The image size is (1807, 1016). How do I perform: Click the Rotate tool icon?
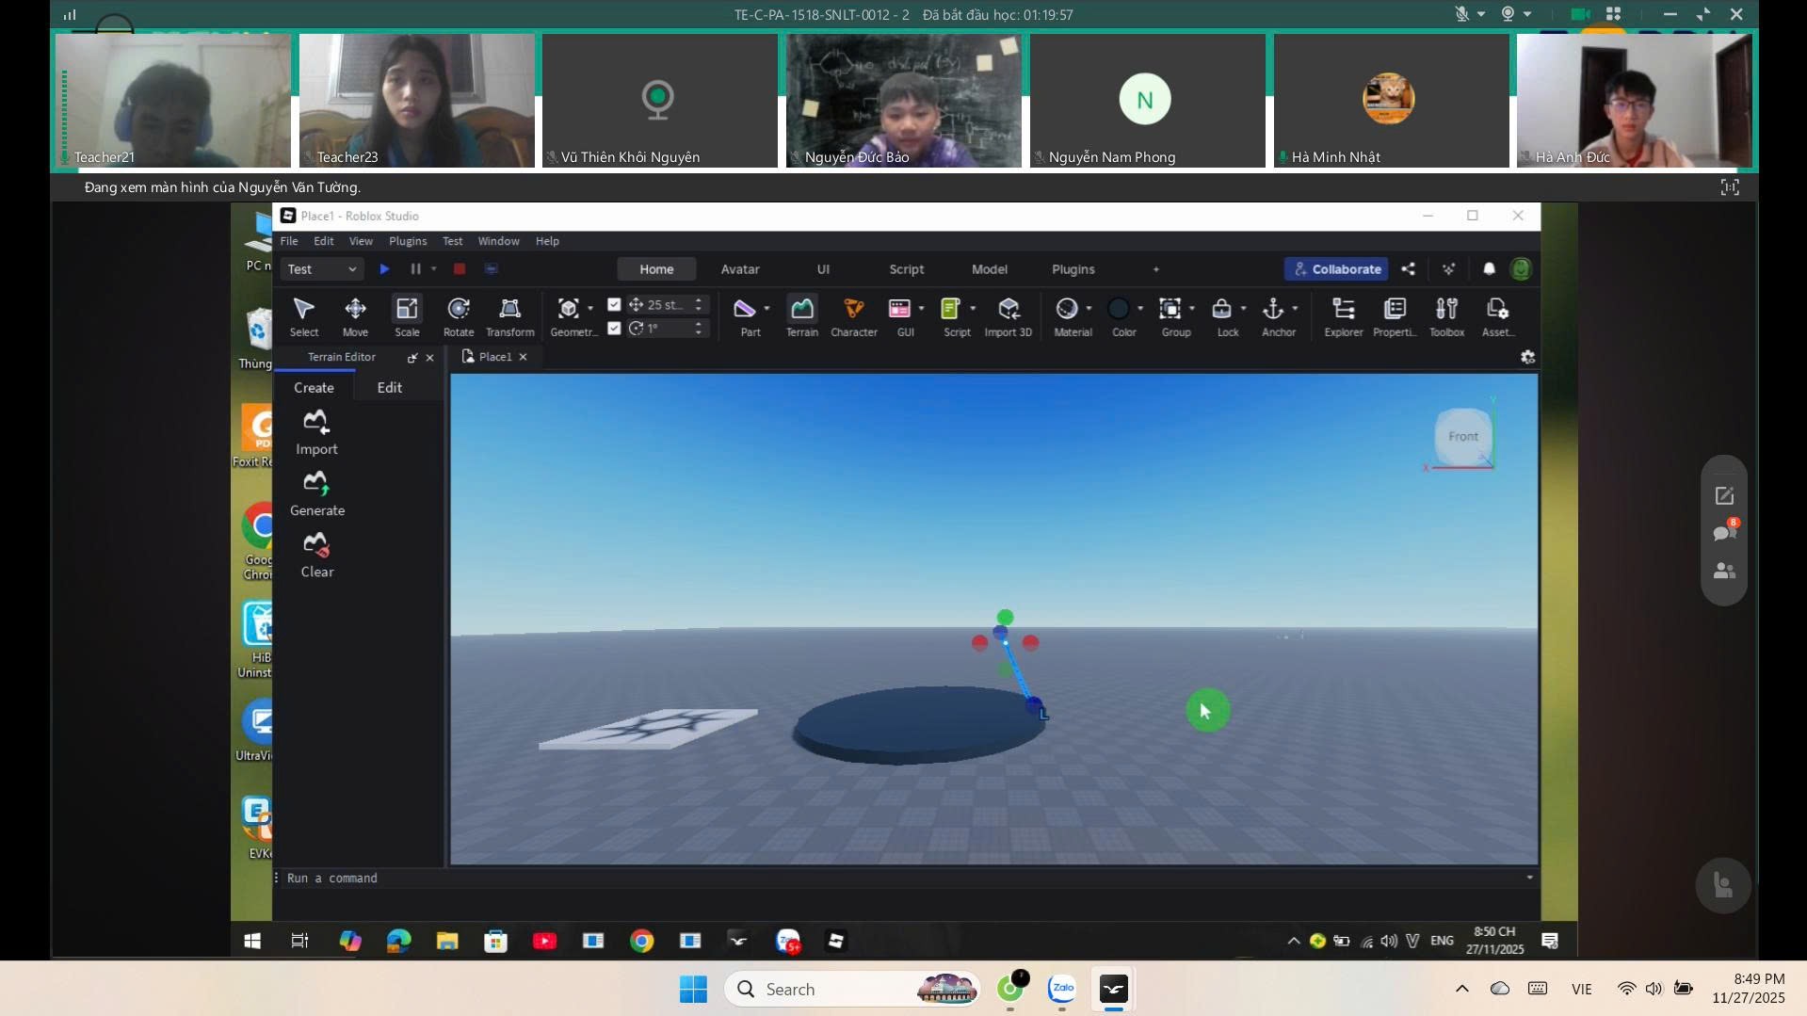[x=459, y=309]
